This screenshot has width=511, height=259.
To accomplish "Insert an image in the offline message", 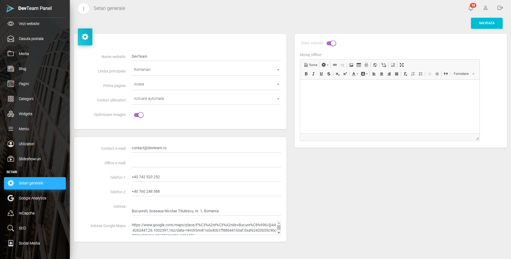I will [351, 65].
